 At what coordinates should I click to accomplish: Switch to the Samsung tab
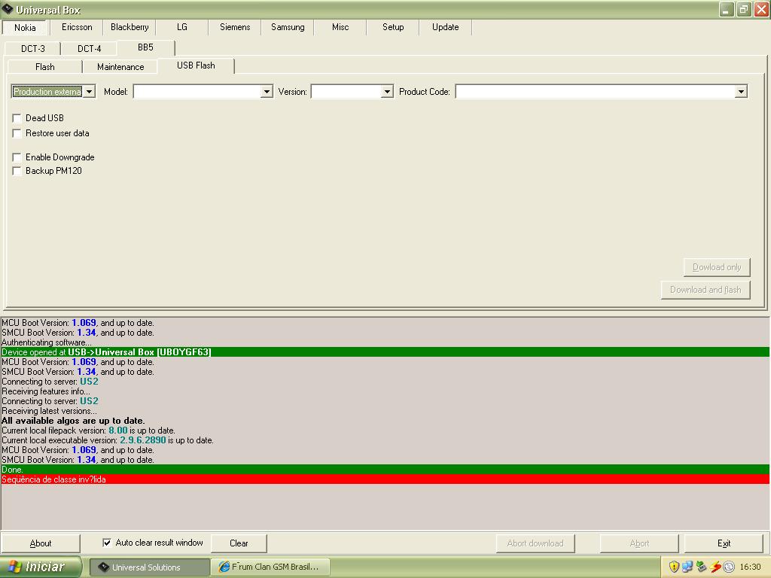coord(288,27)
